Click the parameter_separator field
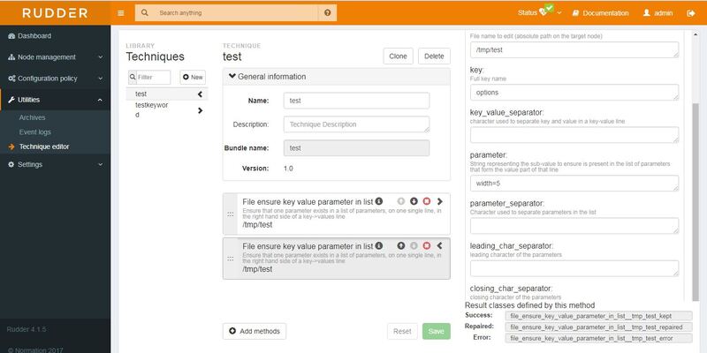Image resolution: width=707 pixels, height=353 pixels. [x=574, y=226]
